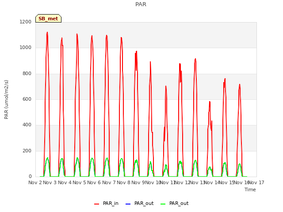Image resolution: width=283 pixels, height=212 pixels.
Task: Toggle the green PAR_out legend entry
Action: click(174, 203)
